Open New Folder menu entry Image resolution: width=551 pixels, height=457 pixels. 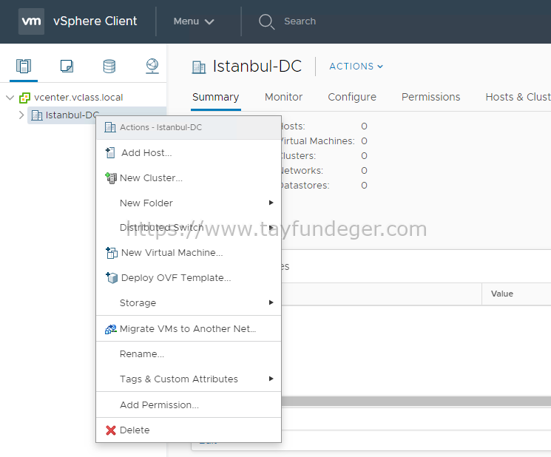click(x=189, y=203)
